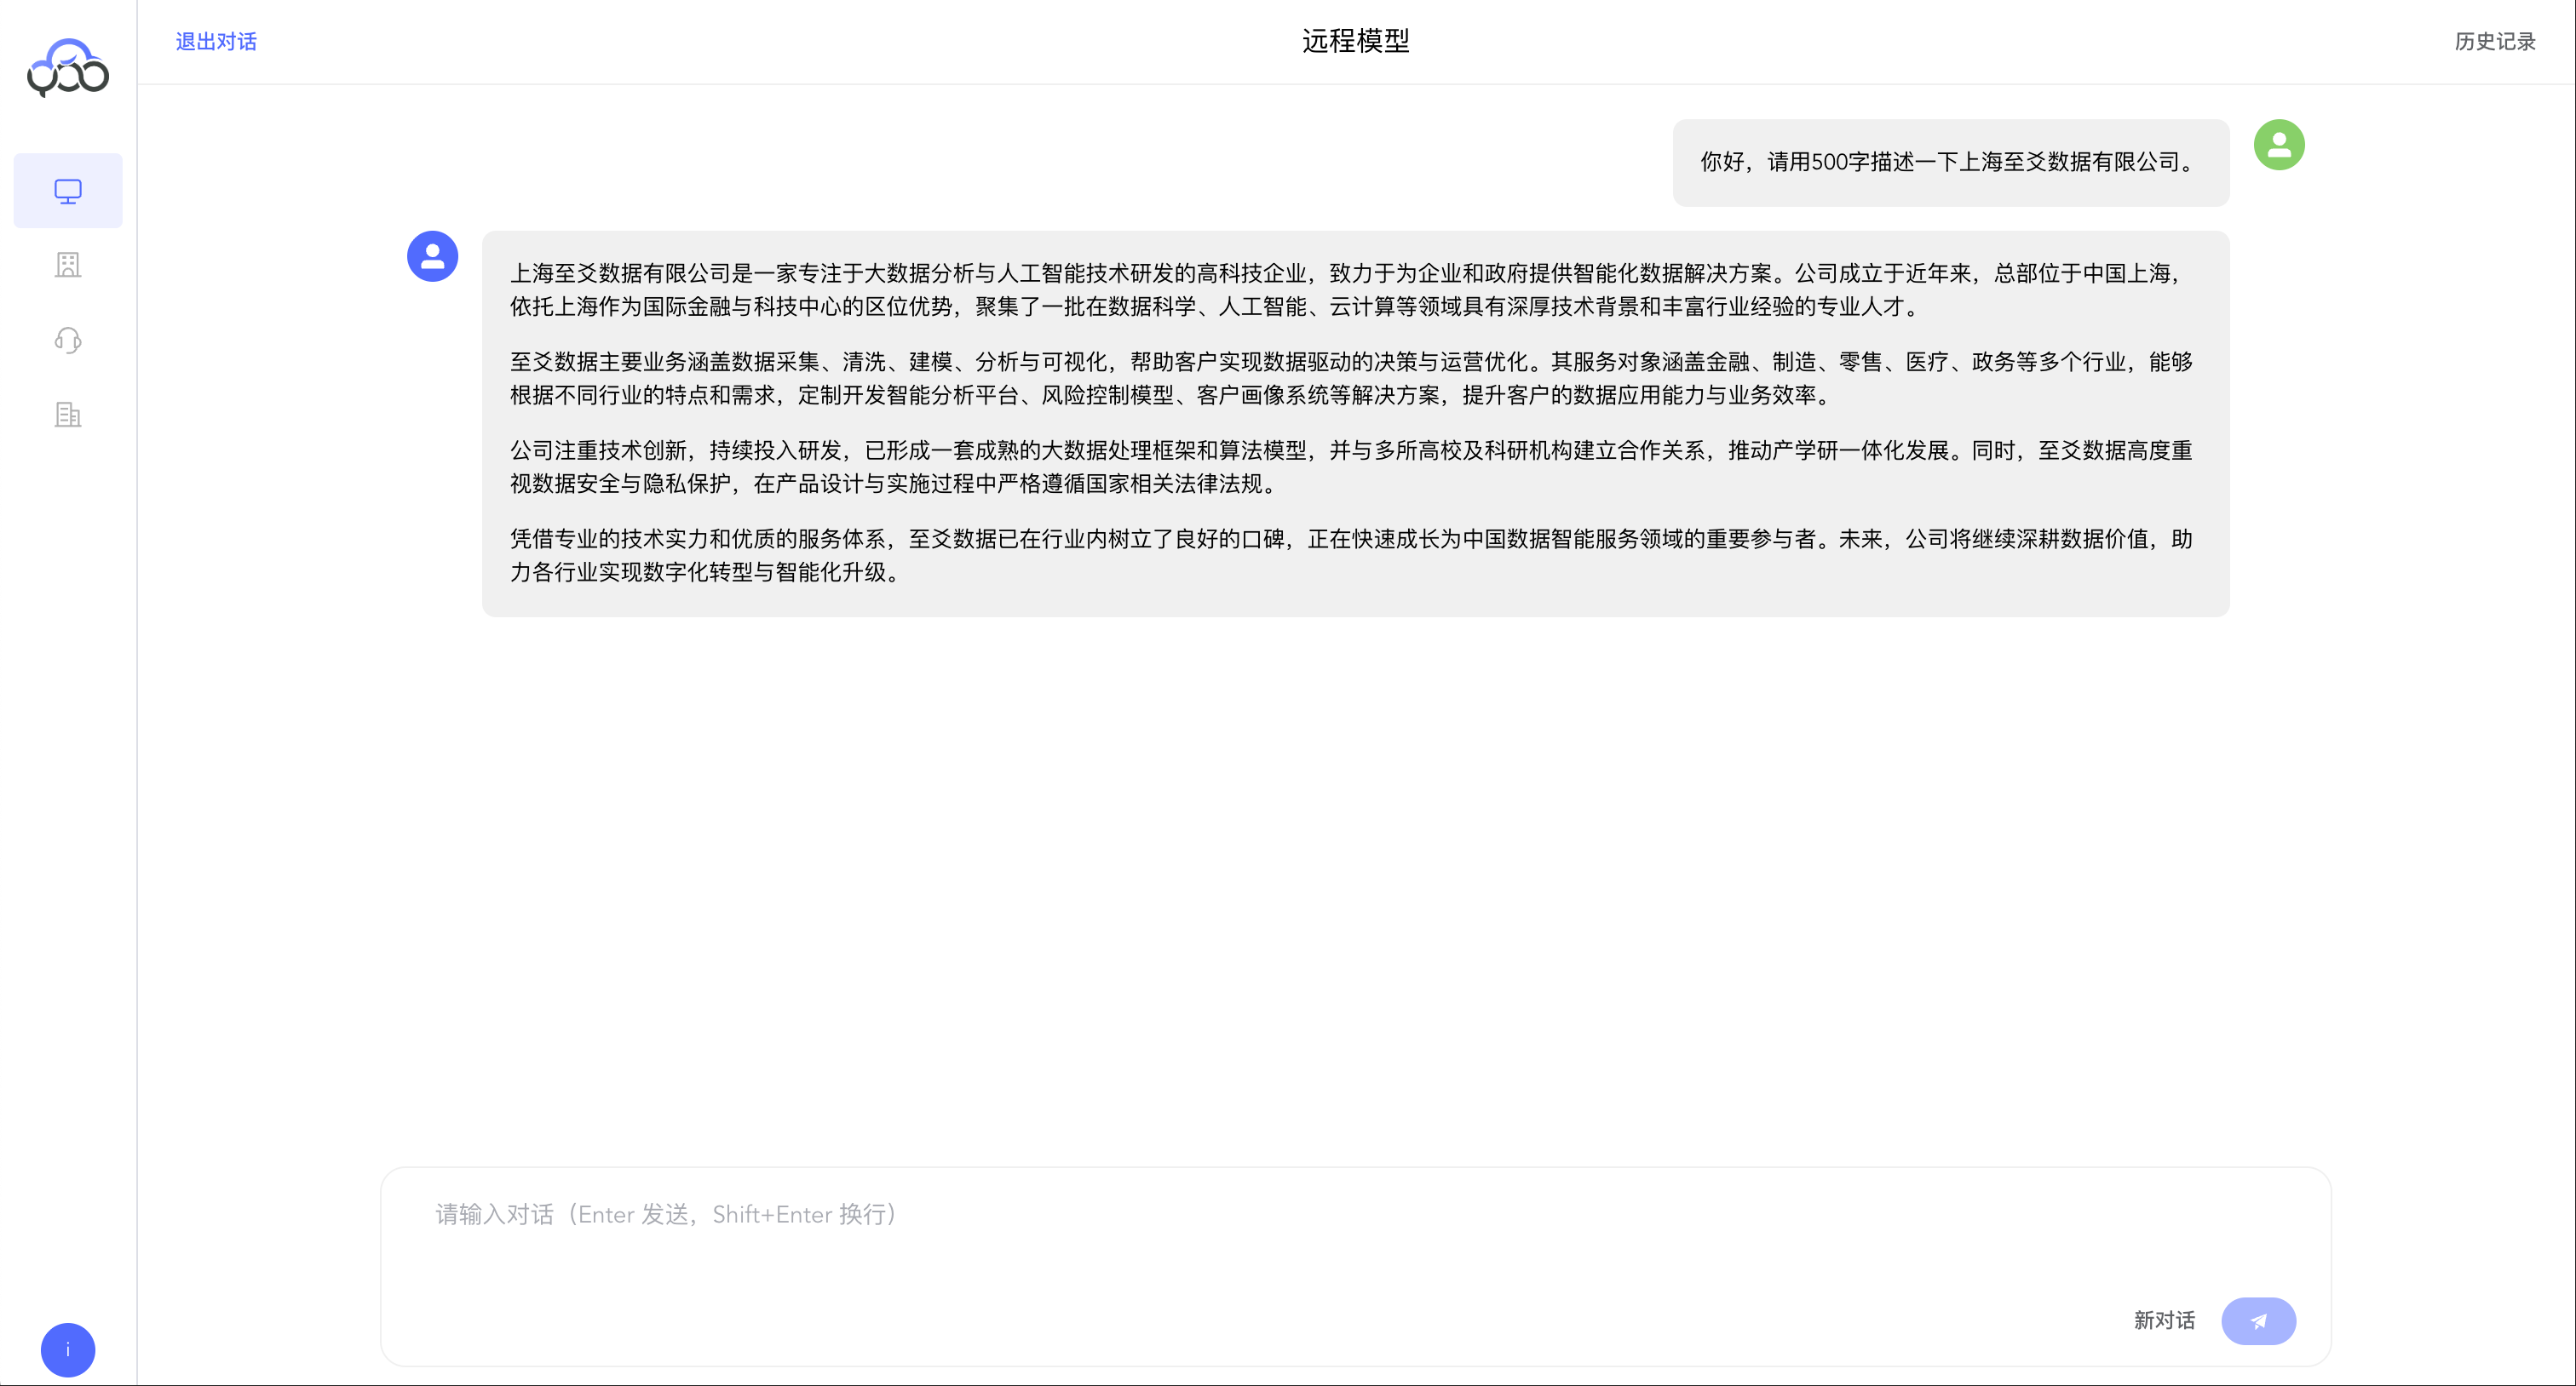Select the user's question message bubble
The height and width of the screenshot is (1386, 2576).
pyautogui.click(x=1948, y=162)
